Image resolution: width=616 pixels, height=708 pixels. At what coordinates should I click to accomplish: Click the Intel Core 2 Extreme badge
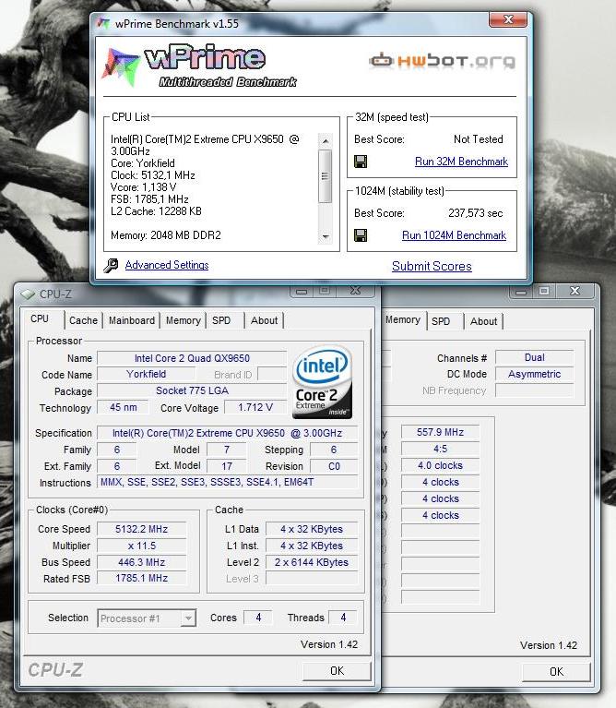click(x=323, y=382)
